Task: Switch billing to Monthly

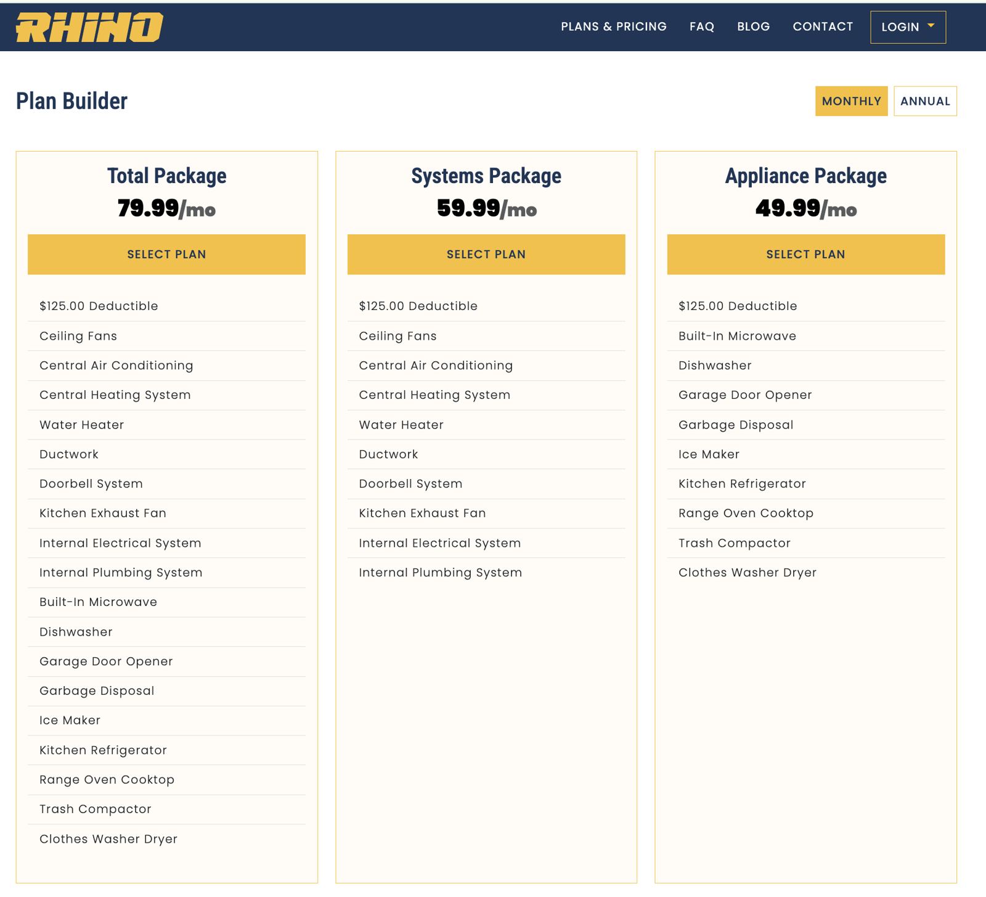Action: click(x=851, y=101)
